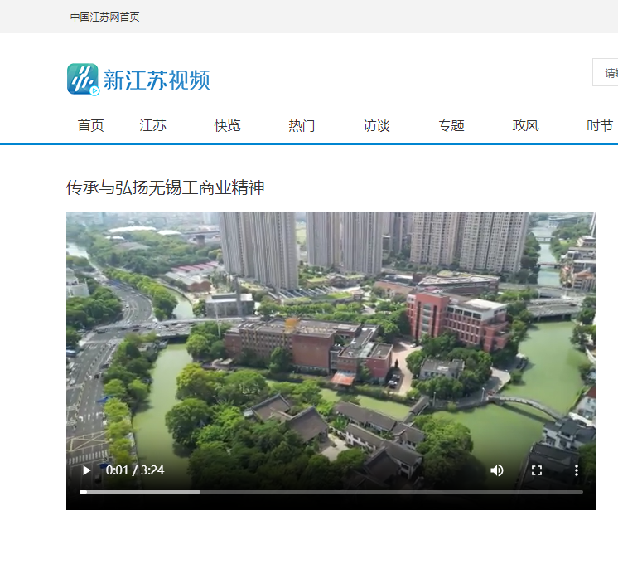
Task: Open the video's three-dot options menu
Action: [x=576, y=470]
